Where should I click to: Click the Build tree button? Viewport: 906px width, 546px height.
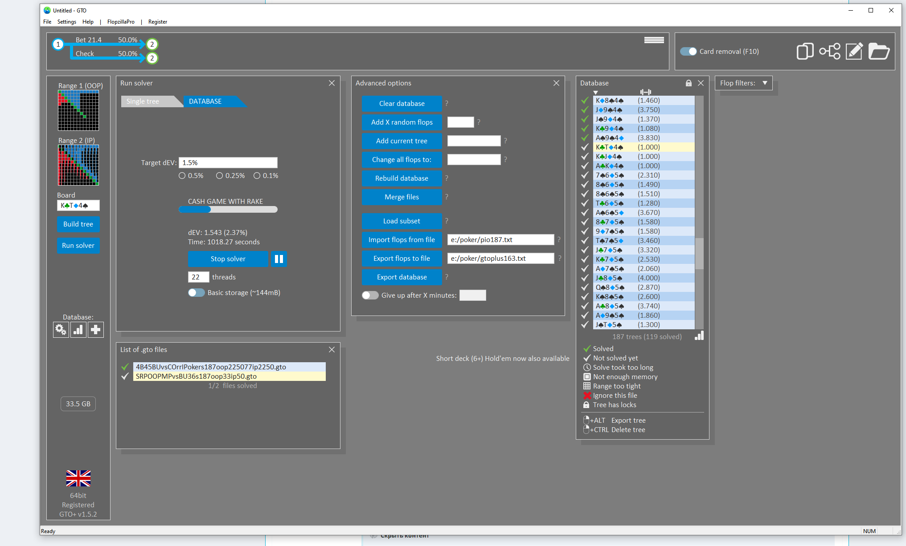[78, 224]
